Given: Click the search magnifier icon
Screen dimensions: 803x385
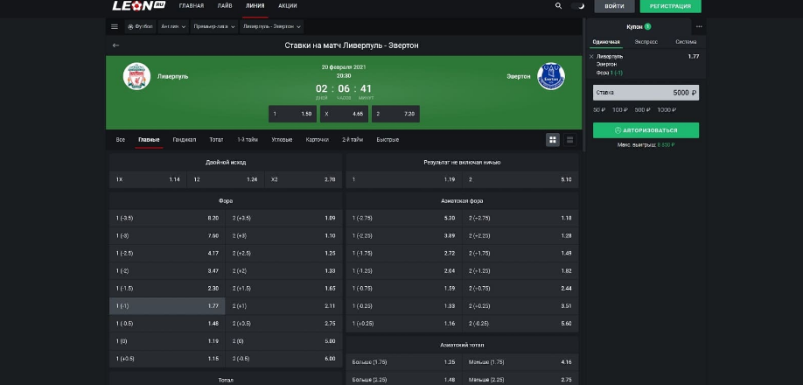Looking at the screenshot, I should [559, 6].
